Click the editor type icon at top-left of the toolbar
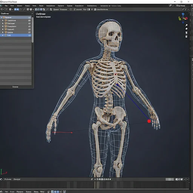The height and width of the screenshot is (193, 193). (x=2, y=9)
